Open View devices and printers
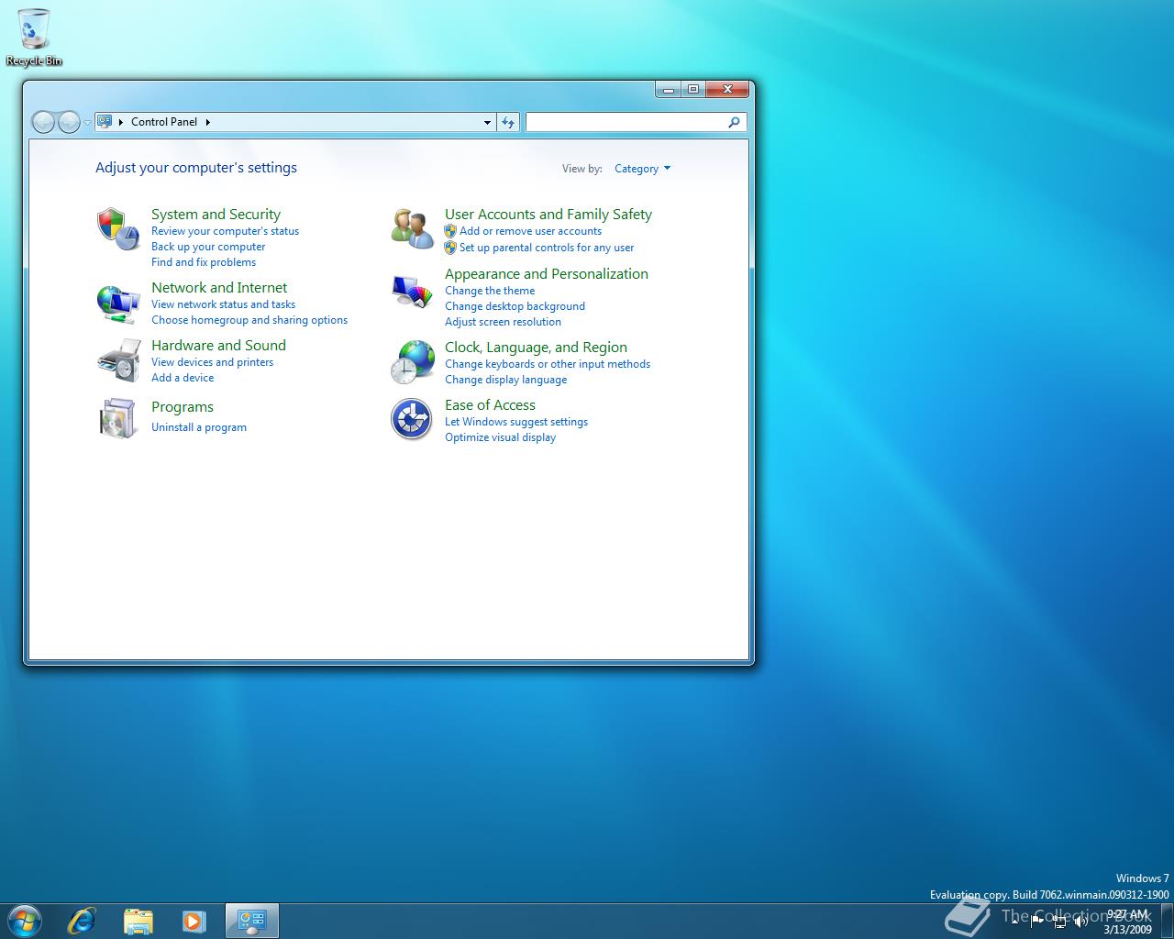Viewport: 1174px width, 939px height. [x=212, y=362]
